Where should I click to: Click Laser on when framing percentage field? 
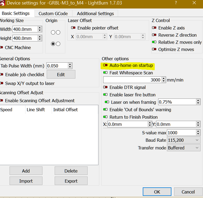coord(177,102)
